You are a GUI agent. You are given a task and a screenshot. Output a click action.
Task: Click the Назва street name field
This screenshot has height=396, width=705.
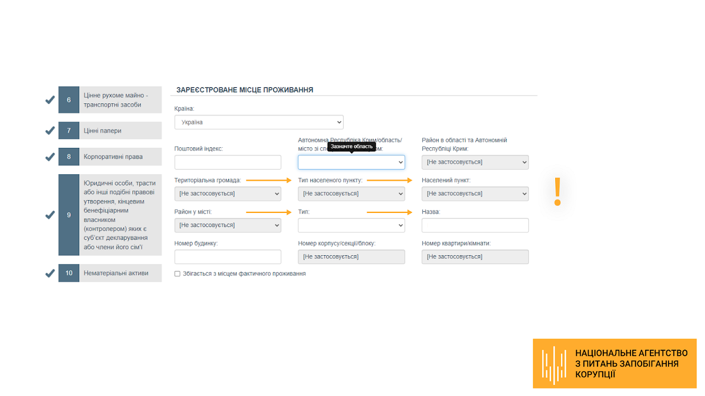point(475,225)
